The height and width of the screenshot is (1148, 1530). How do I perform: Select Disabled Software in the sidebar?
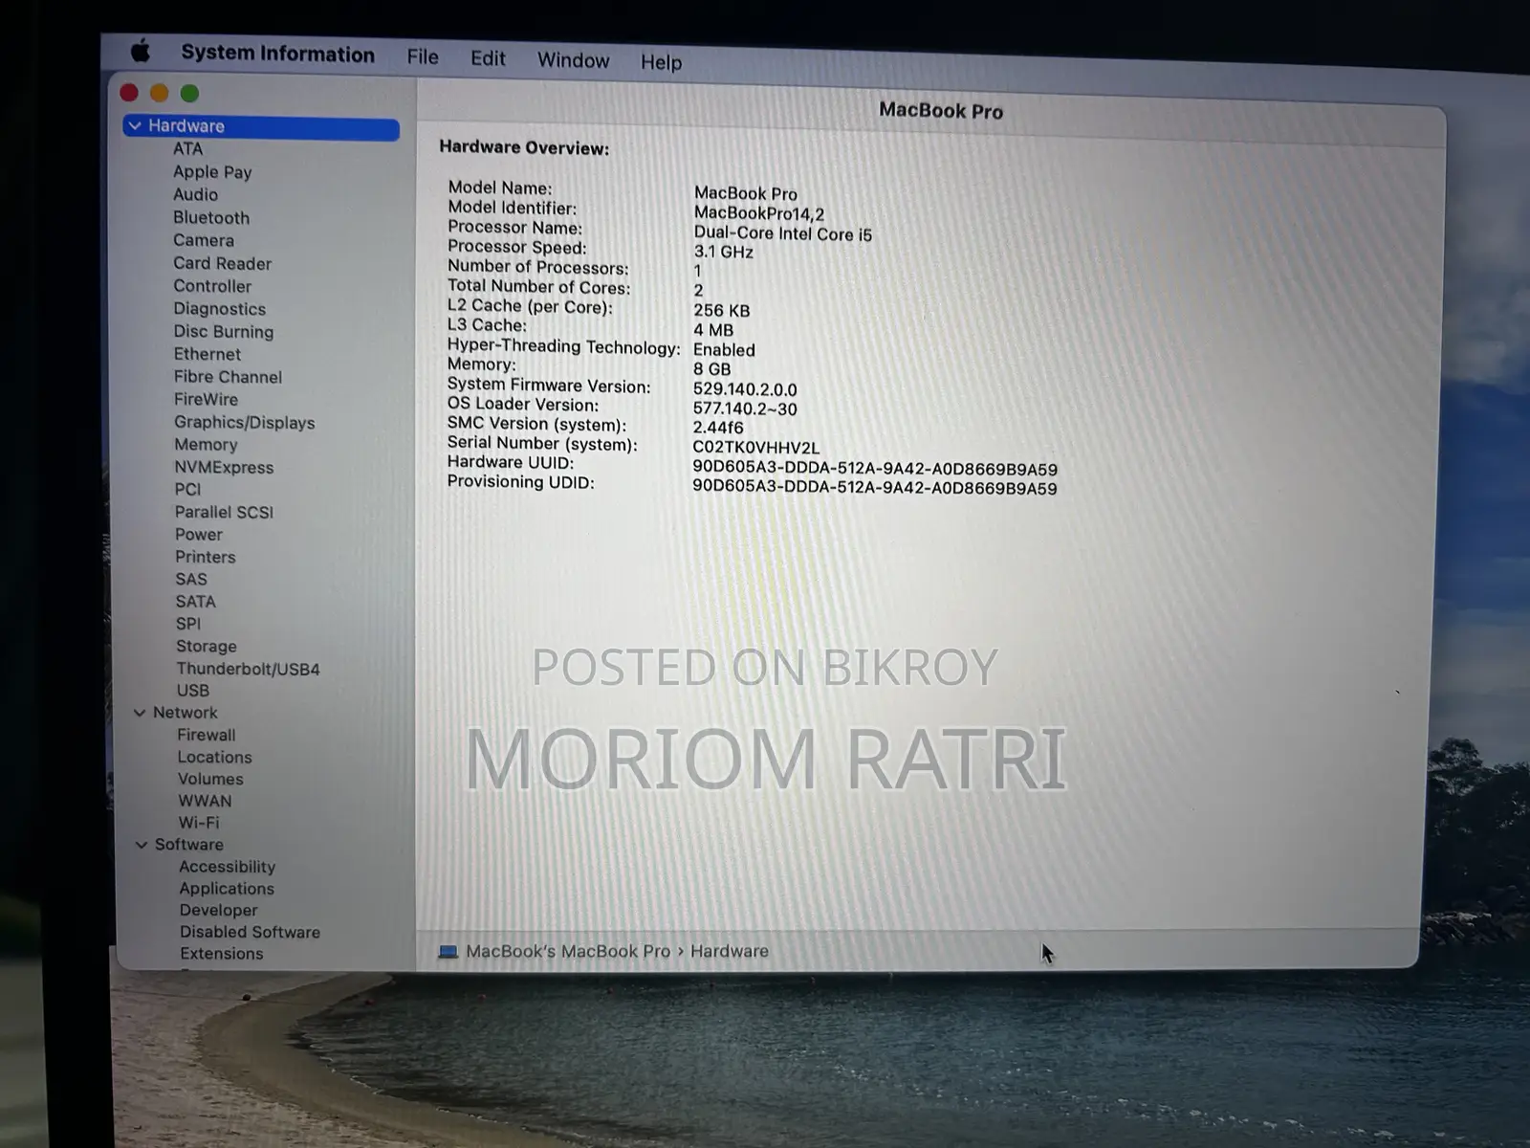pos(250,933)
